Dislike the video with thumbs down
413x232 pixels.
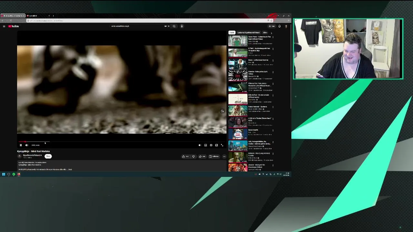193,157
